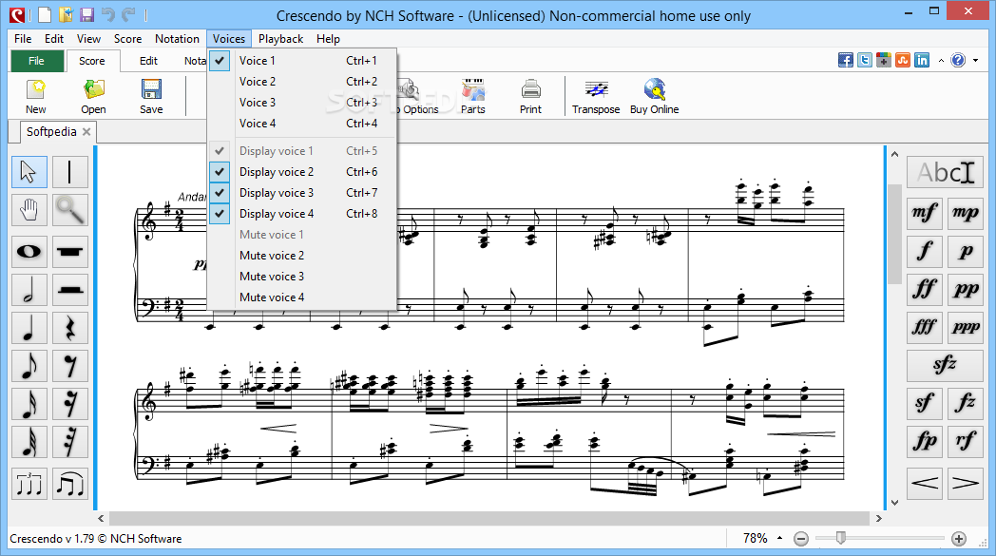The height and width of the screenshot is (556, 996).
Task: Select the eighth rest tool
Action: [x=70, y=366]
